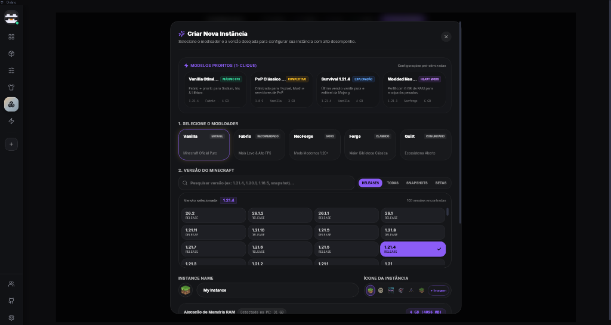Select the highlighted stacked-cubes sidebar icon

(x=11, y=104)
